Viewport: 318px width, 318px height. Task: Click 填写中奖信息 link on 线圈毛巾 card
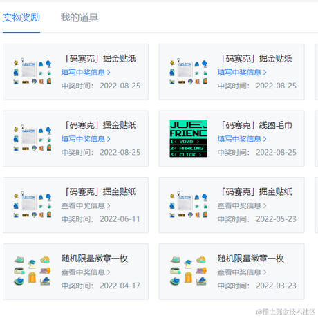pos(242,139)
